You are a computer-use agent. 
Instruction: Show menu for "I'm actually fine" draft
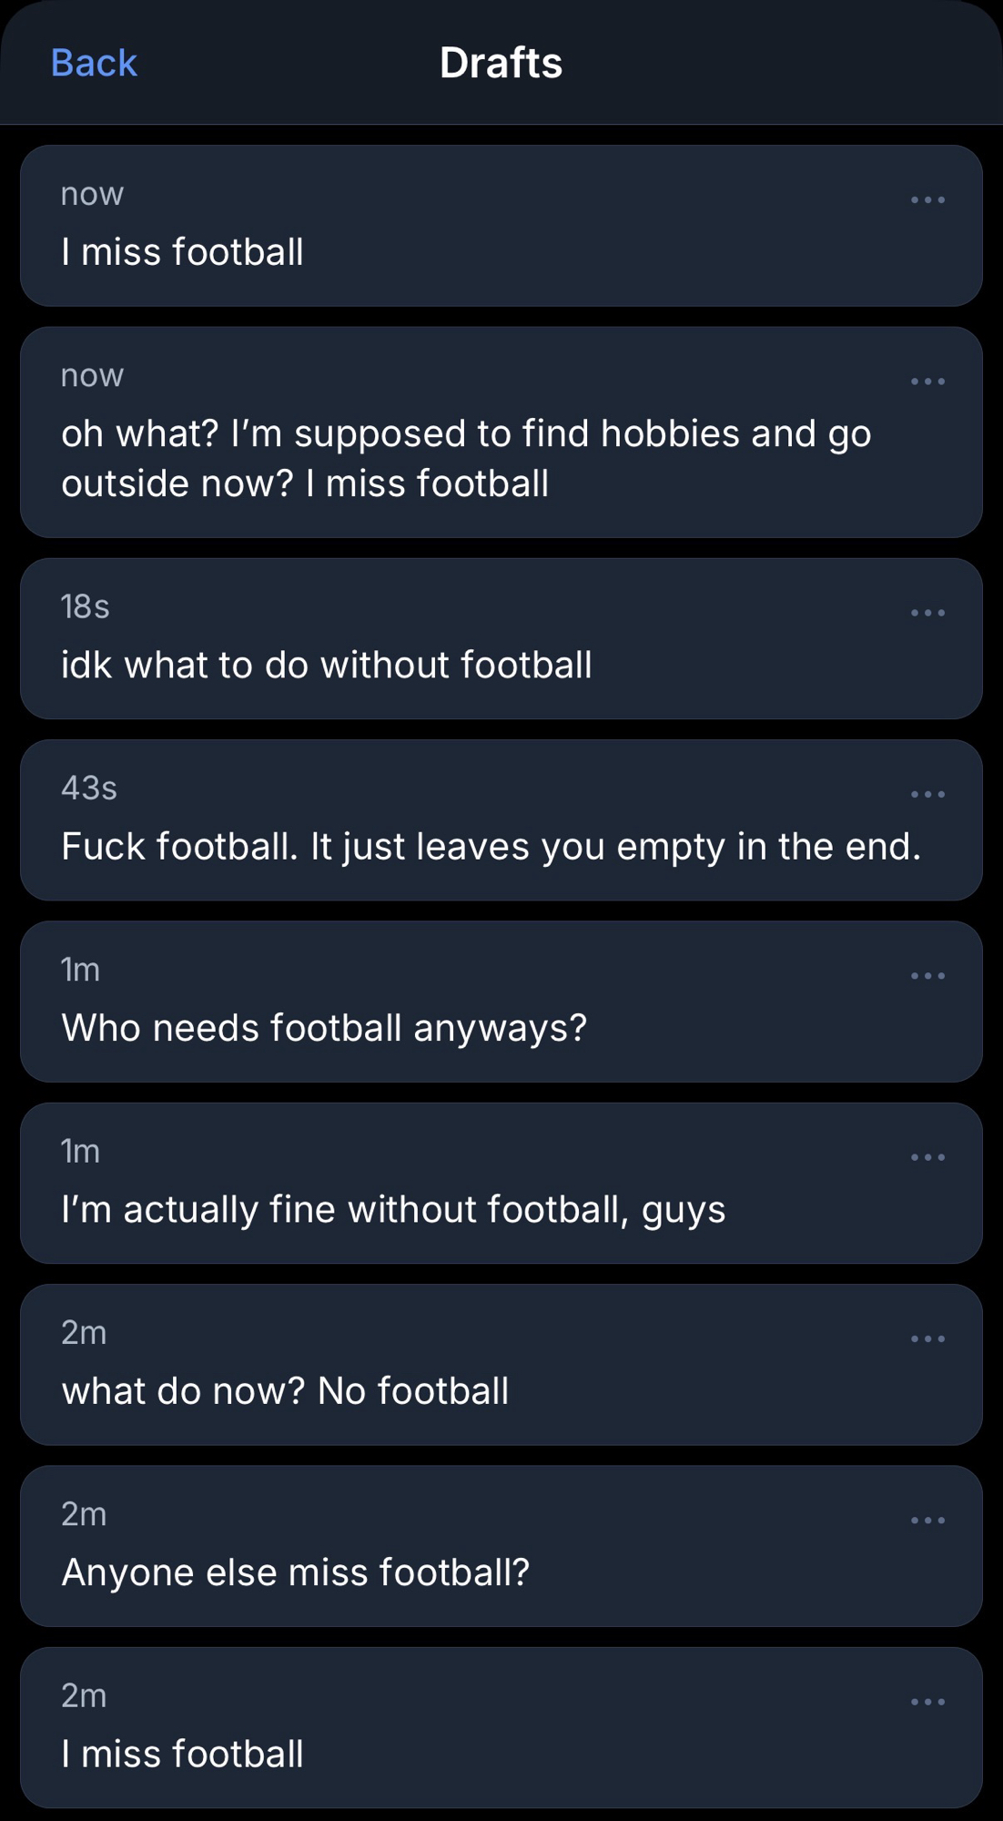927,1157
